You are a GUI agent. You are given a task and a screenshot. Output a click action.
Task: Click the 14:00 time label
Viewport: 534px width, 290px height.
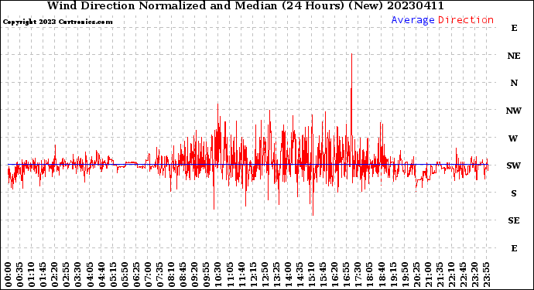coord(288,275)
